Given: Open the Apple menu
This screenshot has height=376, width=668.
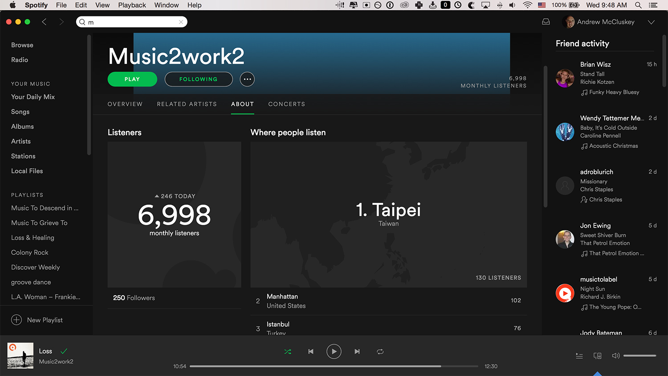Looking at the screenshot, I should (x=12, y=5).
